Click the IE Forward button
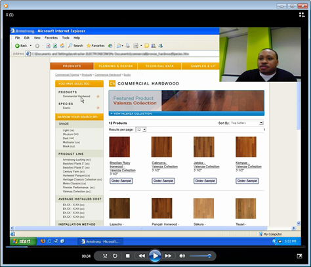The height and width of the screenshot is (267, 311). (x=37, y=46)
